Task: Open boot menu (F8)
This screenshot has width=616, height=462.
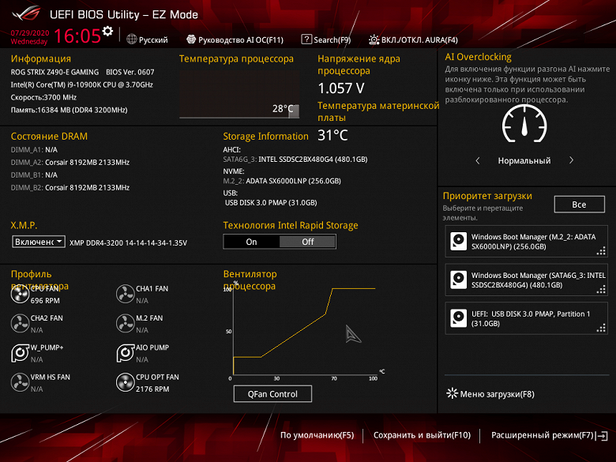Action: click(x=490, y=393)
